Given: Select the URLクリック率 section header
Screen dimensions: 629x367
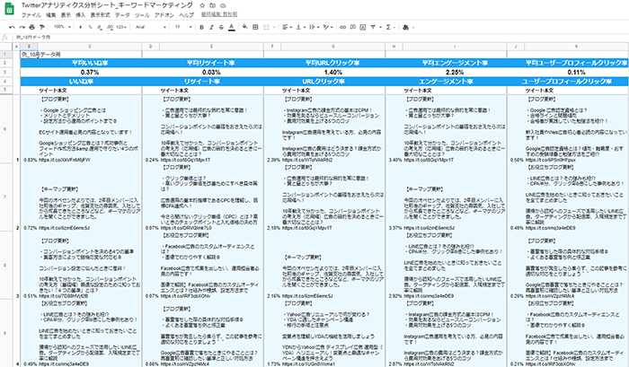Looking at the screenshot, I should coord(324,82).
